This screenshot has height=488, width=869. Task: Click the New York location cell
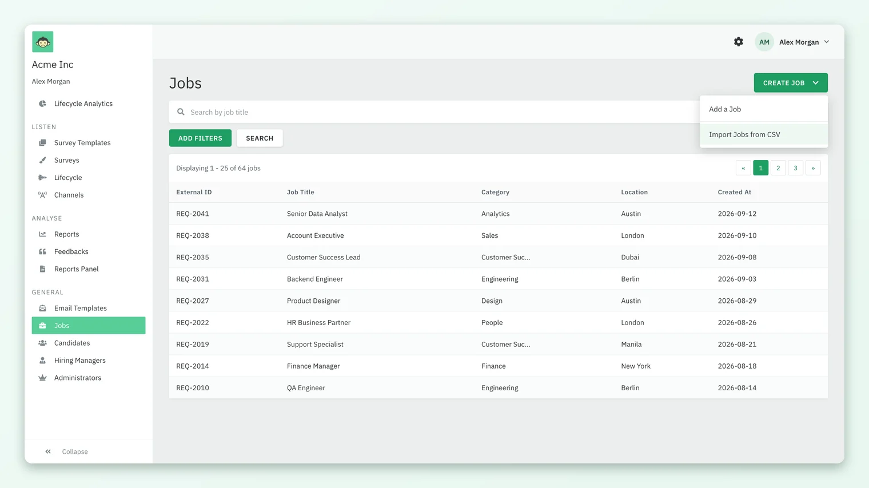coord(636,366)
